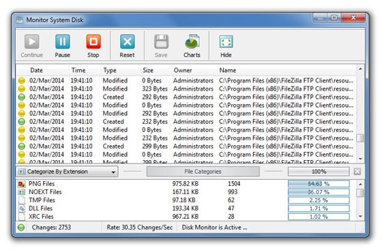Click yellow Modified icon for 323 Bytes row
This screenshot has width=382, height=250.
tap(21, 89)
